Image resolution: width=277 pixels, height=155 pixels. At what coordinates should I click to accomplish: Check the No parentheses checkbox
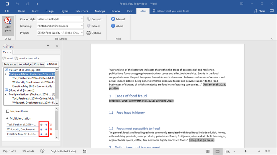[x=8, y=111]
